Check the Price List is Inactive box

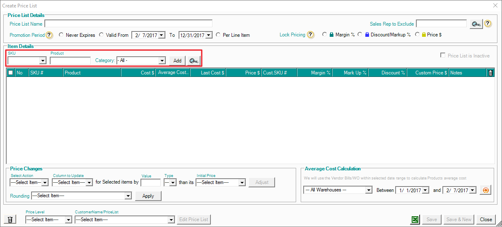point(443,56)
